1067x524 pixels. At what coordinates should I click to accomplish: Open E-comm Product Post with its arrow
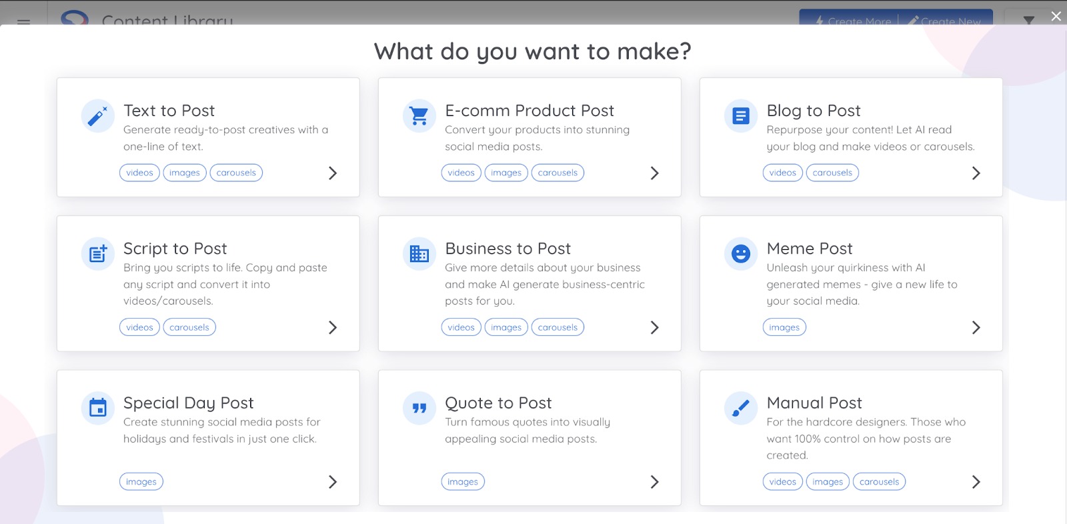click(654, 173)
